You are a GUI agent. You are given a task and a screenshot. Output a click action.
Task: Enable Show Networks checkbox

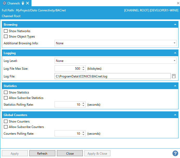click(6, 31)
